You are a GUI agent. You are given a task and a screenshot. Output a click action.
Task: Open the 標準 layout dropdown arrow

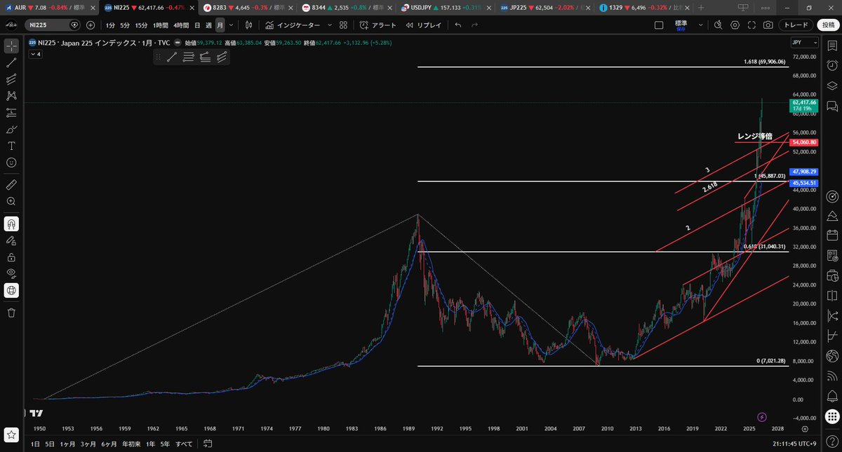coord(700,25)
